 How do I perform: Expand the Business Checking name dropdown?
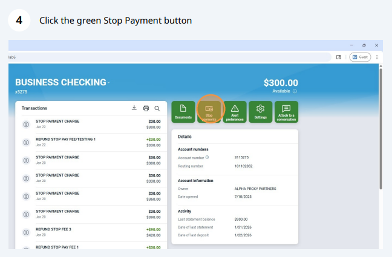108,82
